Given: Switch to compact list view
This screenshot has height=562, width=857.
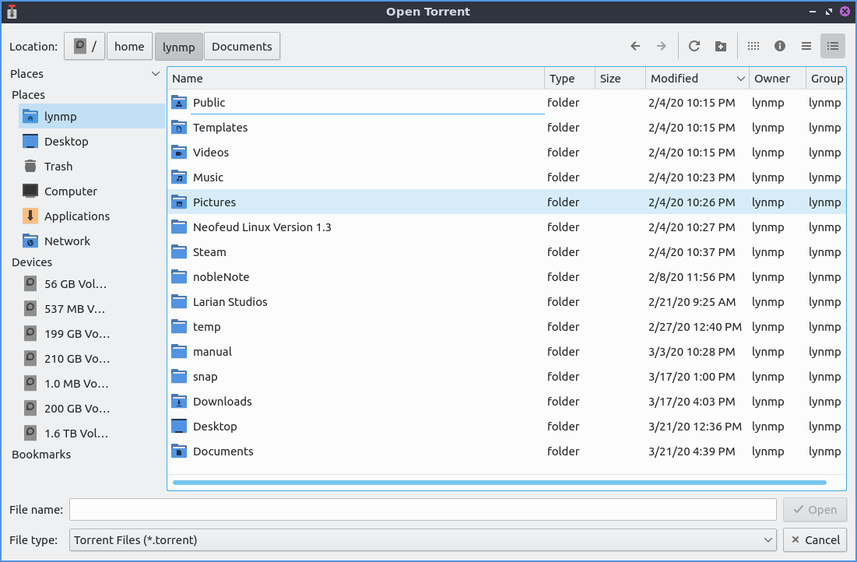Looking at the screenshot, I should (806, 47).
